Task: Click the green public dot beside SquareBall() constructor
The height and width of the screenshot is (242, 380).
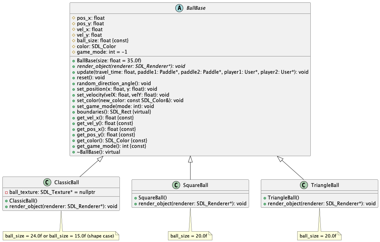Action: [135, 198]
